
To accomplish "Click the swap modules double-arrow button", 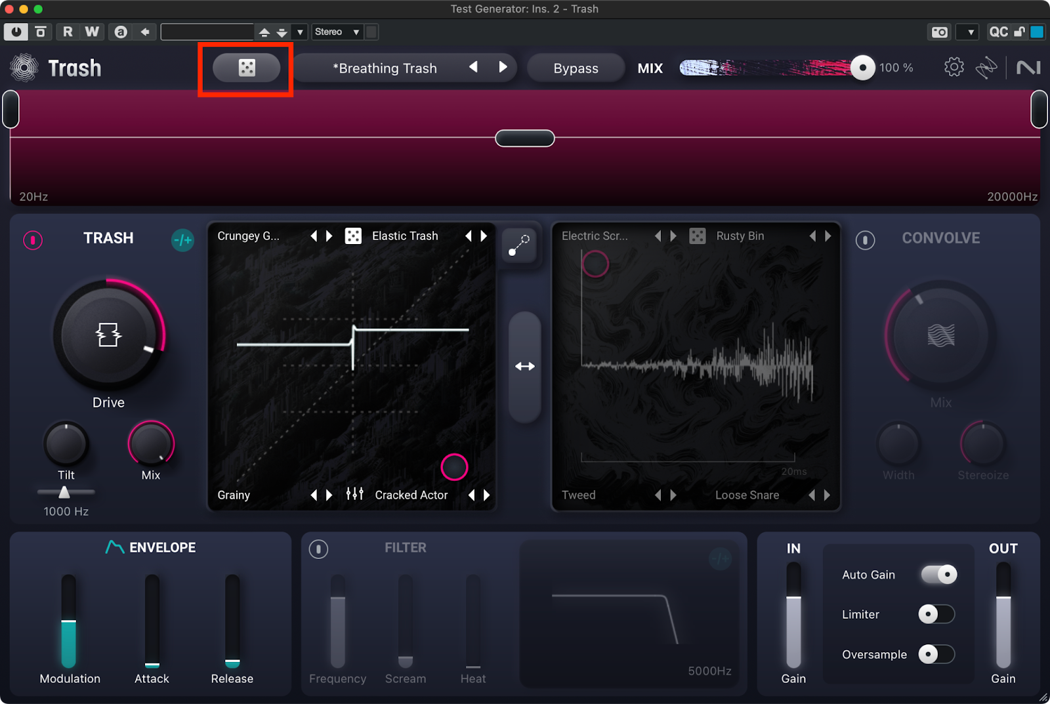I will (525, 366).
